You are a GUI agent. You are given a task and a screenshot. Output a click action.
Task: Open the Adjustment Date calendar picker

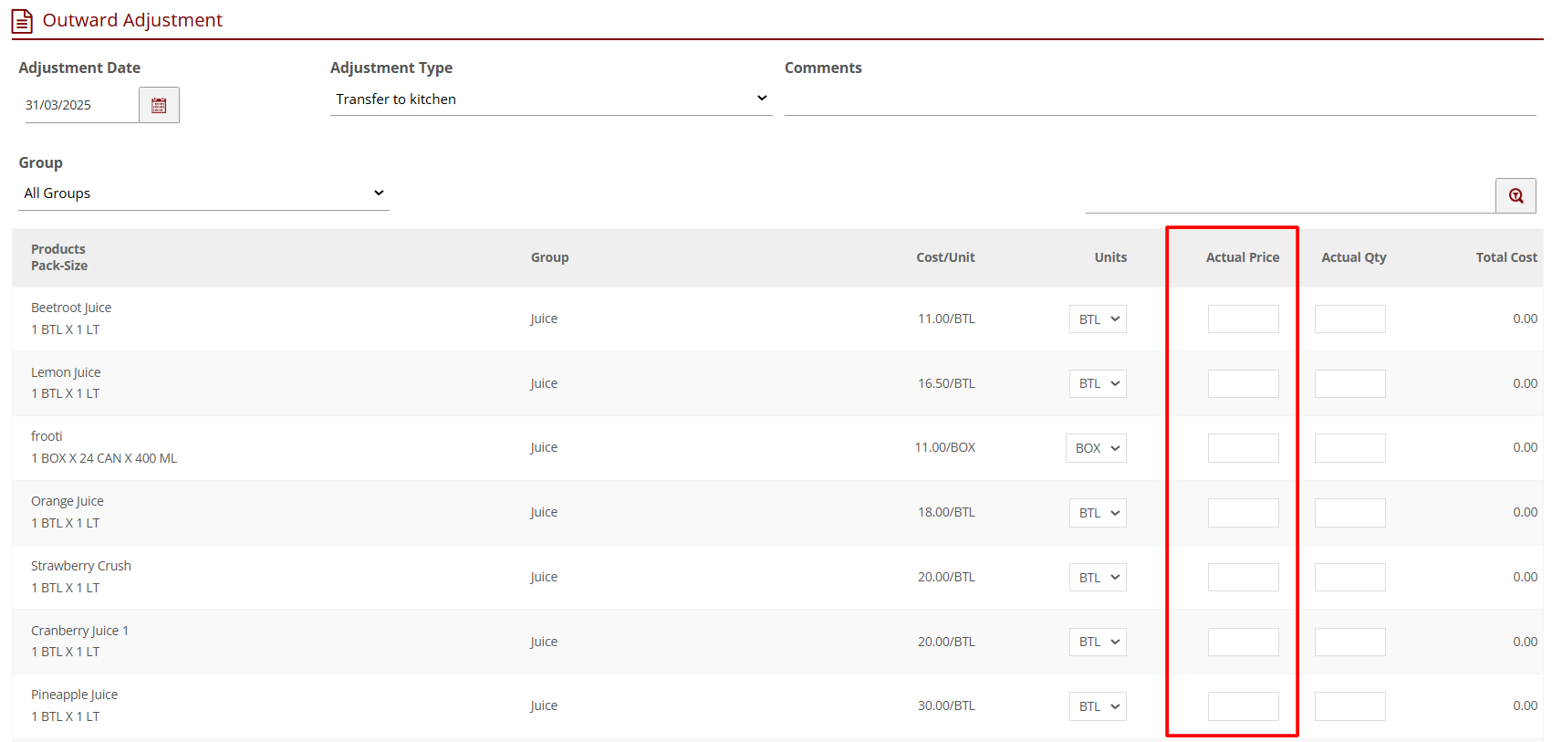click(x=159, y=105)
